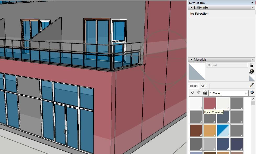Create a new material using the paint bucket icon
Screen dimensions: 256x154
pos(252,71)
